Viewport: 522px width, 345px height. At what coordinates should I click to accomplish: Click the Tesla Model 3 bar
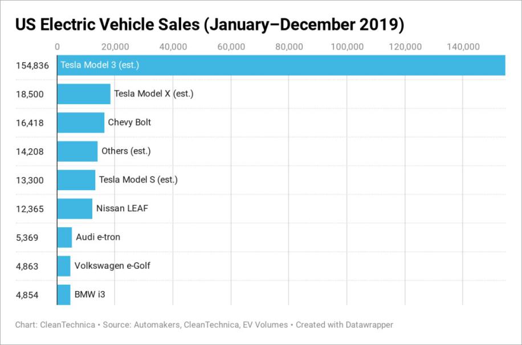[x=282, y=65]
